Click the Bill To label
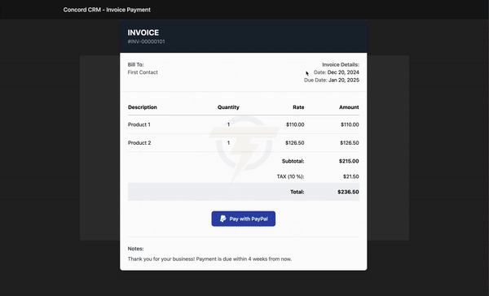 [135, 65]
